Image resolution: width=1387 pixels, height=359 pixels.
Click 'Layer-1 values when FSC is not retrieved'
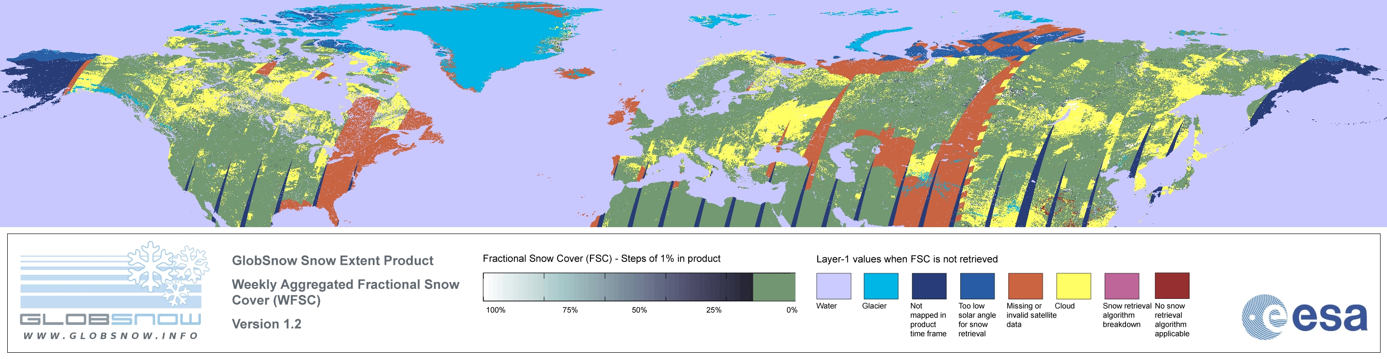point(907,259)
